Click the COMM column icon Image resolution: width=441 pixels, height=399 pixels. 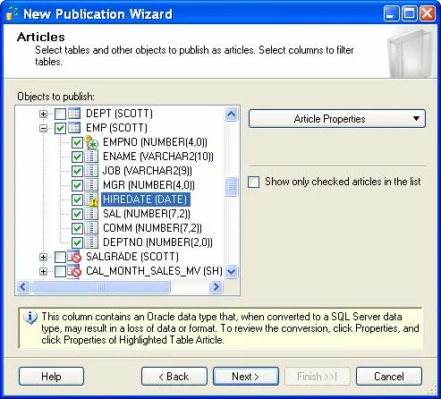pos(91,228)
